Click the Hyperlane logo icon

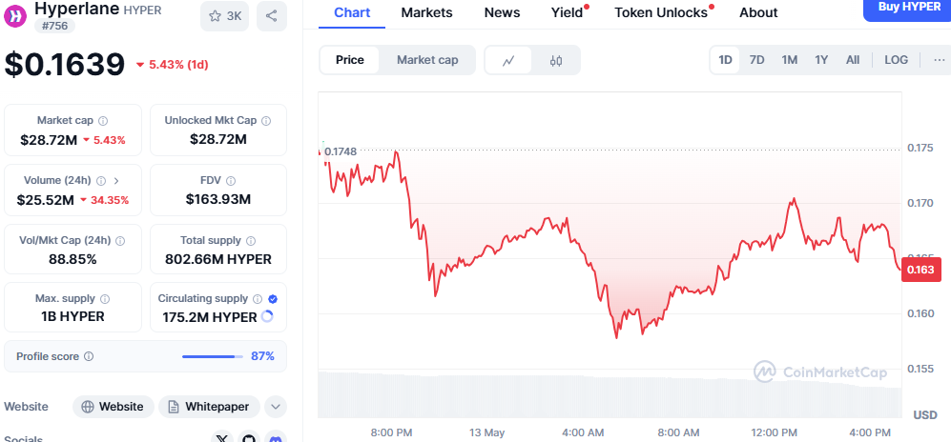[x=15, y=14]
